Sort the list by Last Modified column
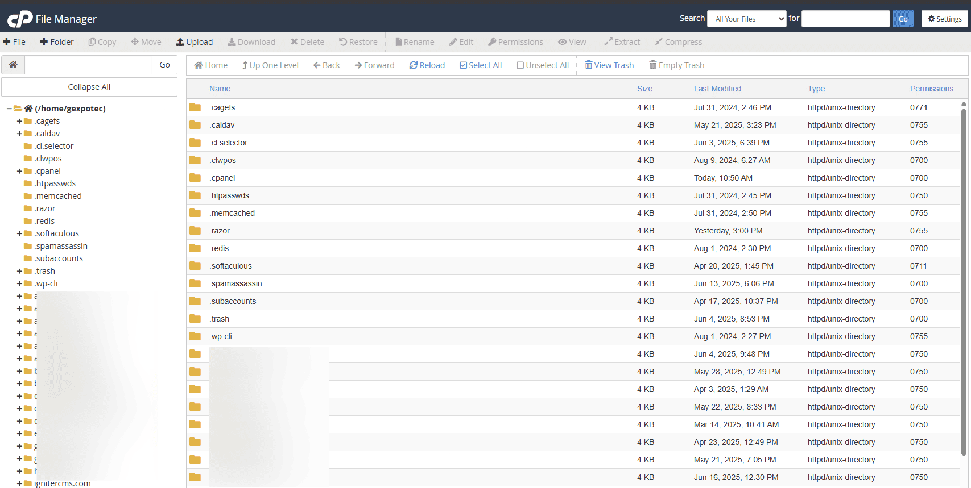 717,89
